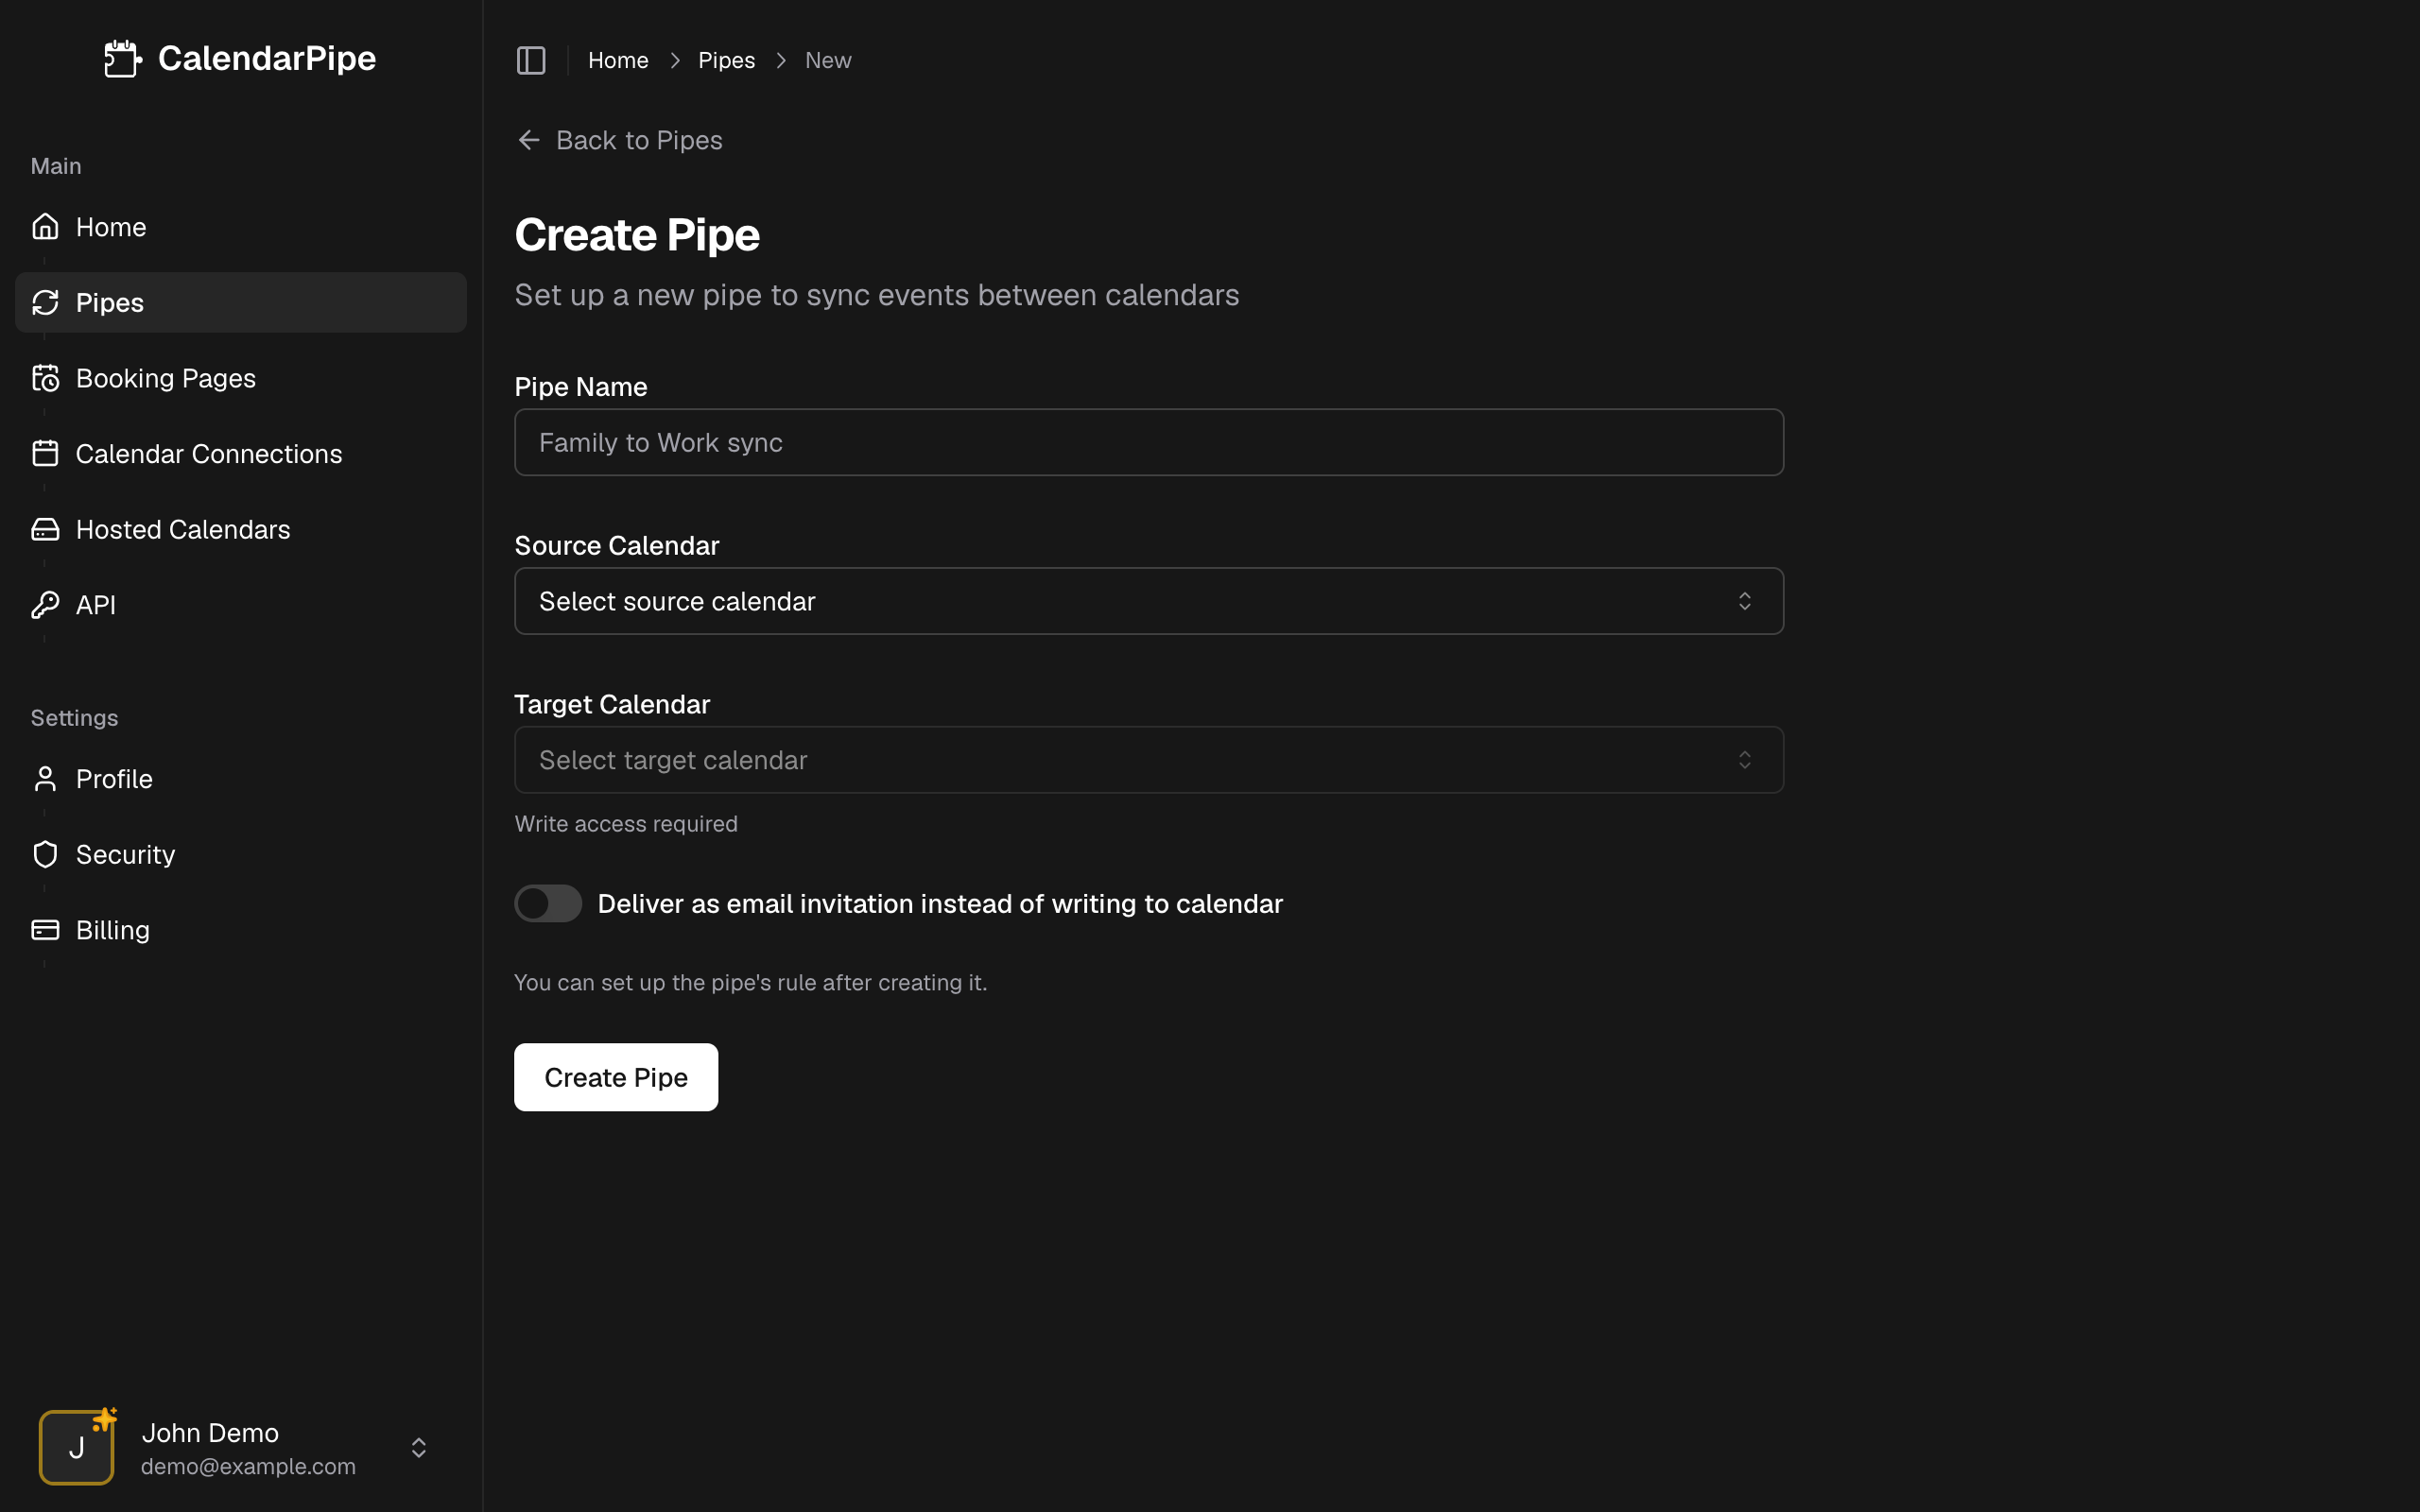Click the API key icon
This screenshot has width=2420, height=1512.
point(45,604)
